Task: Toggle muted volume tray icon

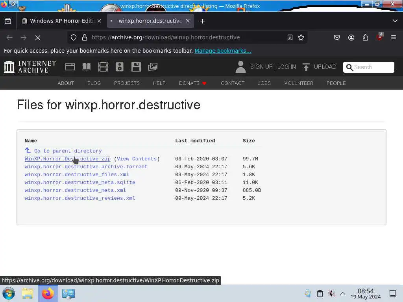Action: (x=331, y=293)
